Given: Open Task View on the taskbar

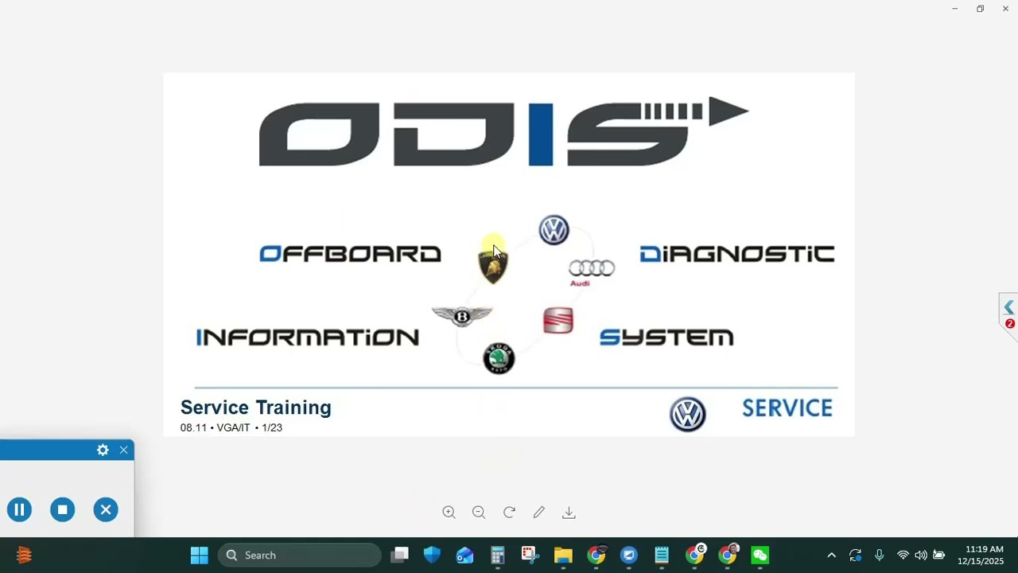Looking at the screenshot, I should point(400,555).
